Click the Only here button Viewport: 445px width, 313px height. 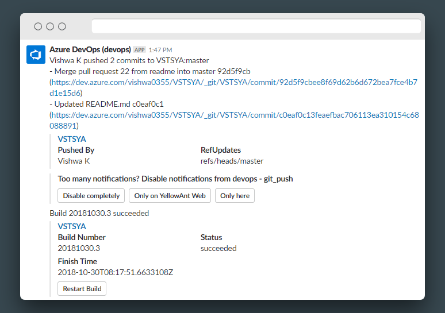[x=235, y=196]
